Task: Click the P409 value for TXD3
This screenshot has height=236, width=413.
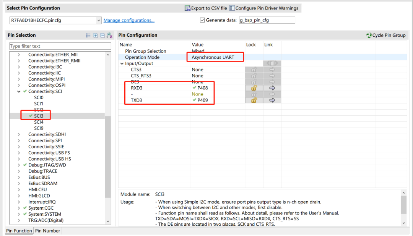Action: click(203, 100)
